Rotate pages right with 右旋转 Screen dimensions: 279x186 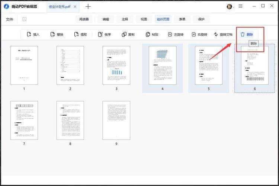[199, 34]
